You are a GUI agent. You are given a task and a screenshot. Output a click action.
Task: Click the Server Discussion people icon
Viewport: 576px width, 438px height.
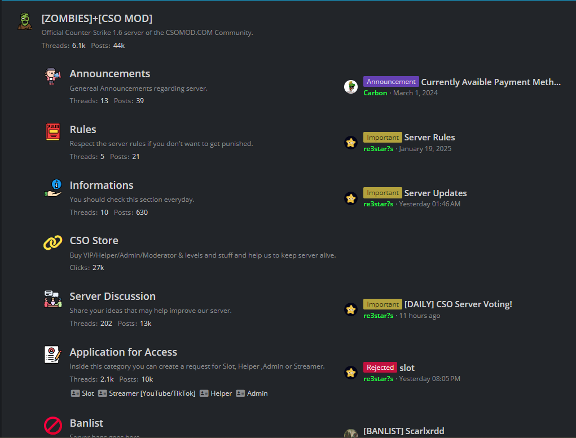pyautogui.click(x=52, y=299)
